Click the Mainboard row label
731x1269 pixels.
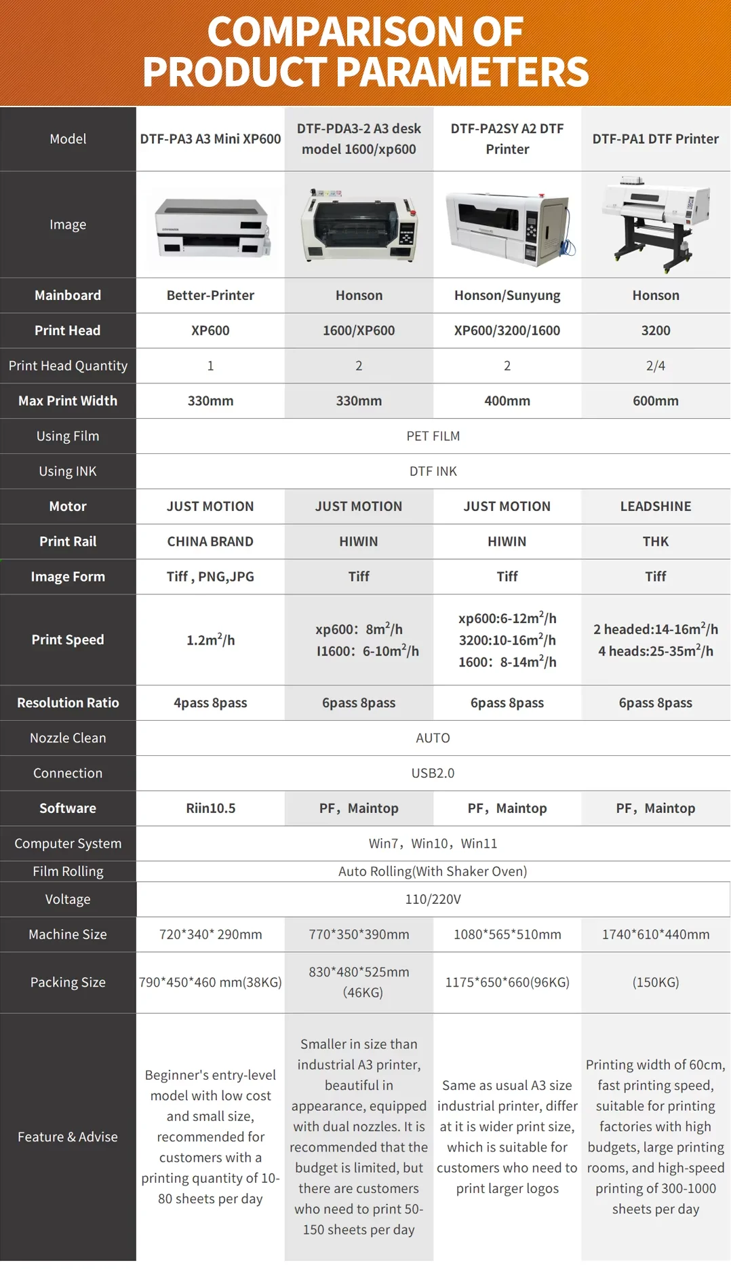(68, 295)
